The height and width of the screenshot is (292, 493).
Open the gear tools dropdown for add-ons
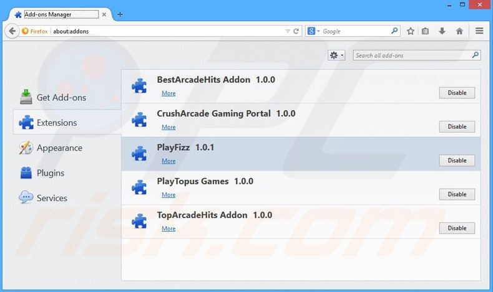[336, 55]
